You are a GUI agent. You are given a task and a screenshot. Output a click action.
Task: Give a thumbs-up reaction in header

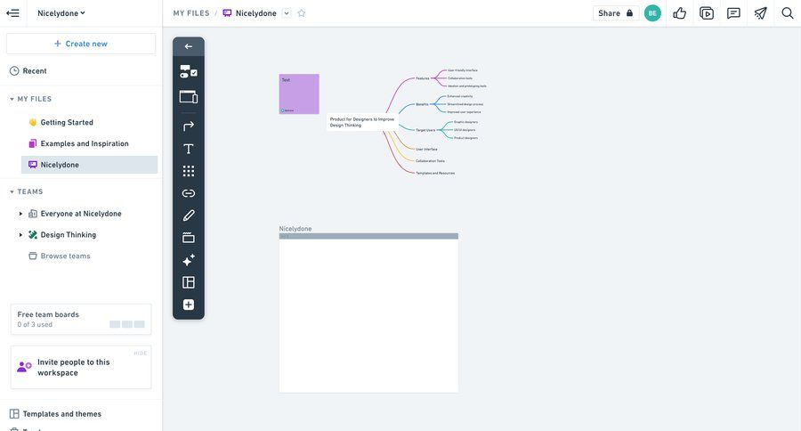679,13
